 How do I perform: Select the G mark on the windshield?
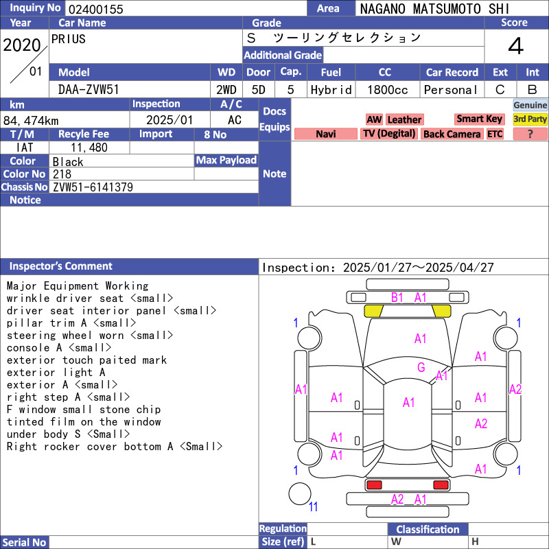[x=421, y=368]
